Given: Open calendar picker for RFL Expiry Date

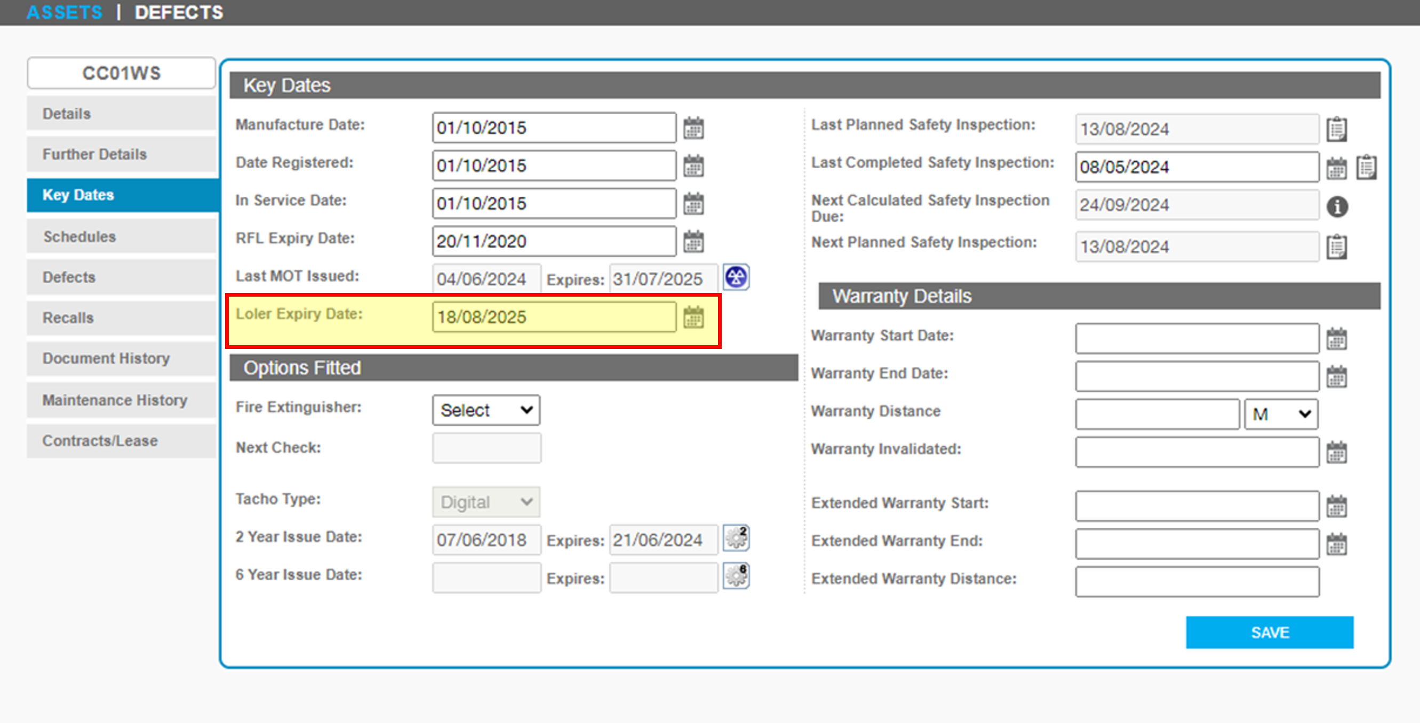Looking at the screenshot, I should [693, 241].
